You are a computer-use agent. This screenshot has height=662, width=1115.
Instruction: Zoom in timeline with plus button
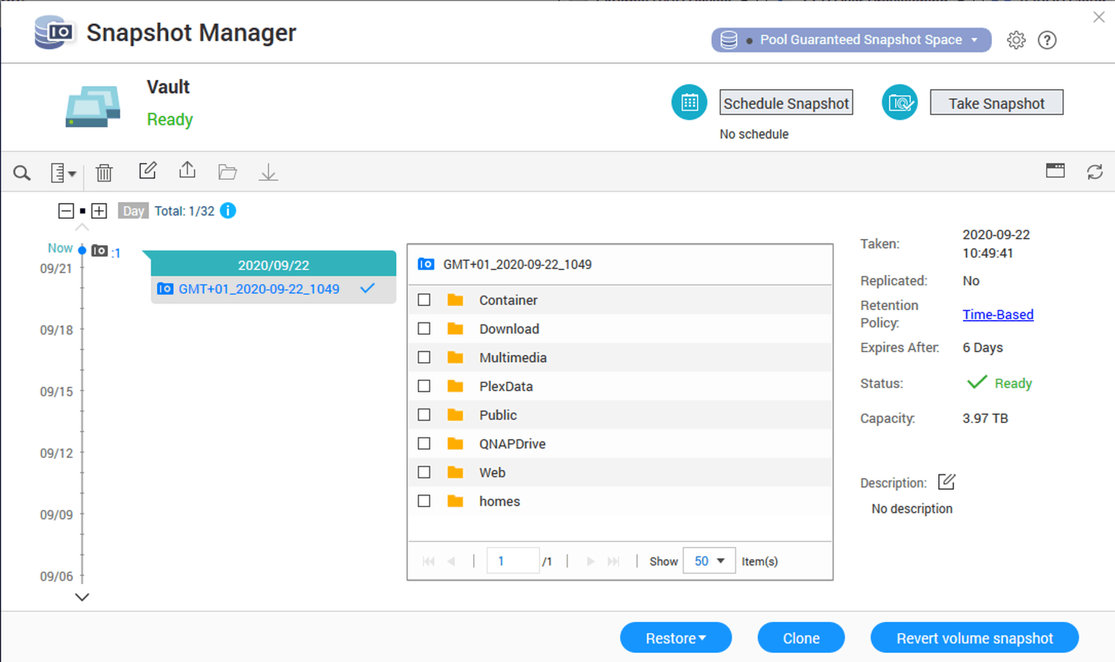click(99, 211)
